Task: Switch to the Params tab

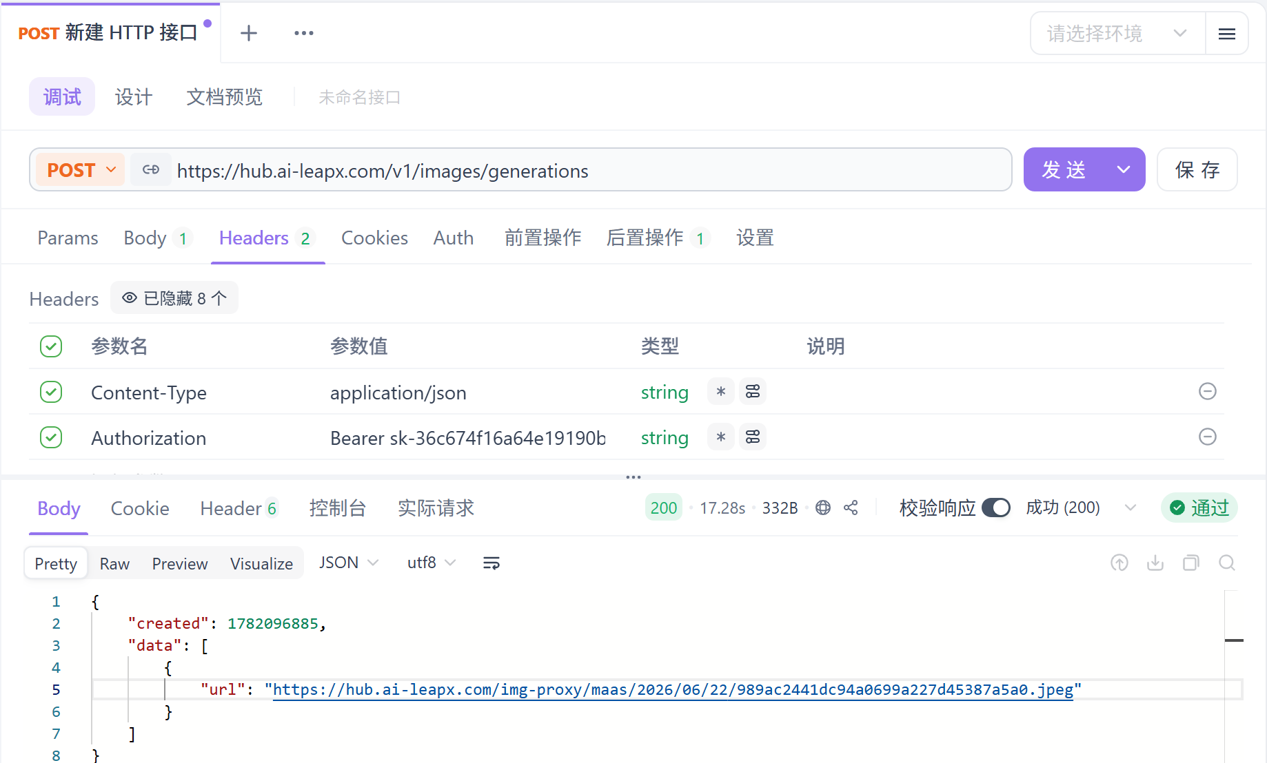Action: click(68, 238)
